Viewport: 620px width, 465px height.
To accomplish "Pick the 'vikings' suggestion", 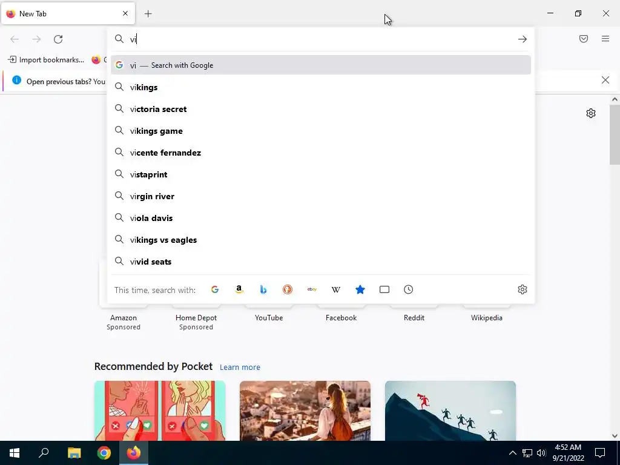I will point(321,87).
